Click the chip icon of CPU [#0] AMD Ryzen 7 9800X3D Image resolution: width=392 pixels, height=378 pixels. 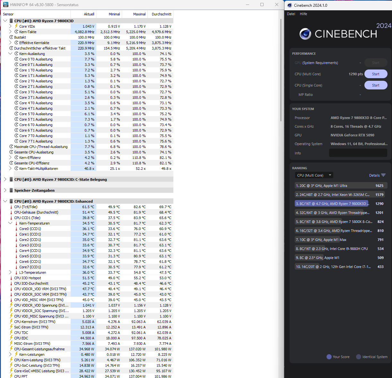(11, 21)
